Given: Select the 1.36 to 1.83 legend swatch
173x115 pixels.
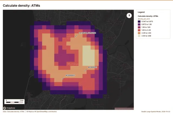Looking at the screenshot, I should click(139, 27).
